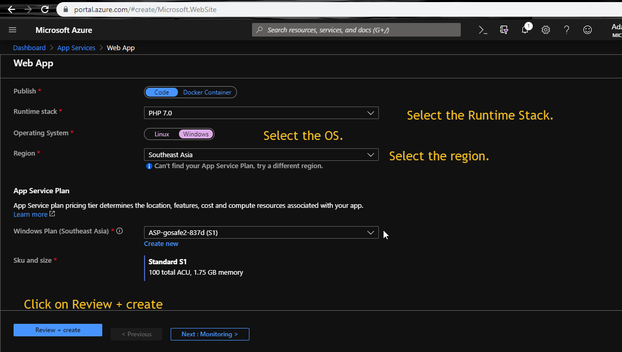Viewport: 622px width, 352px height.
Task: Go back with browser back arrow
Action: click(x=11, y=9)
